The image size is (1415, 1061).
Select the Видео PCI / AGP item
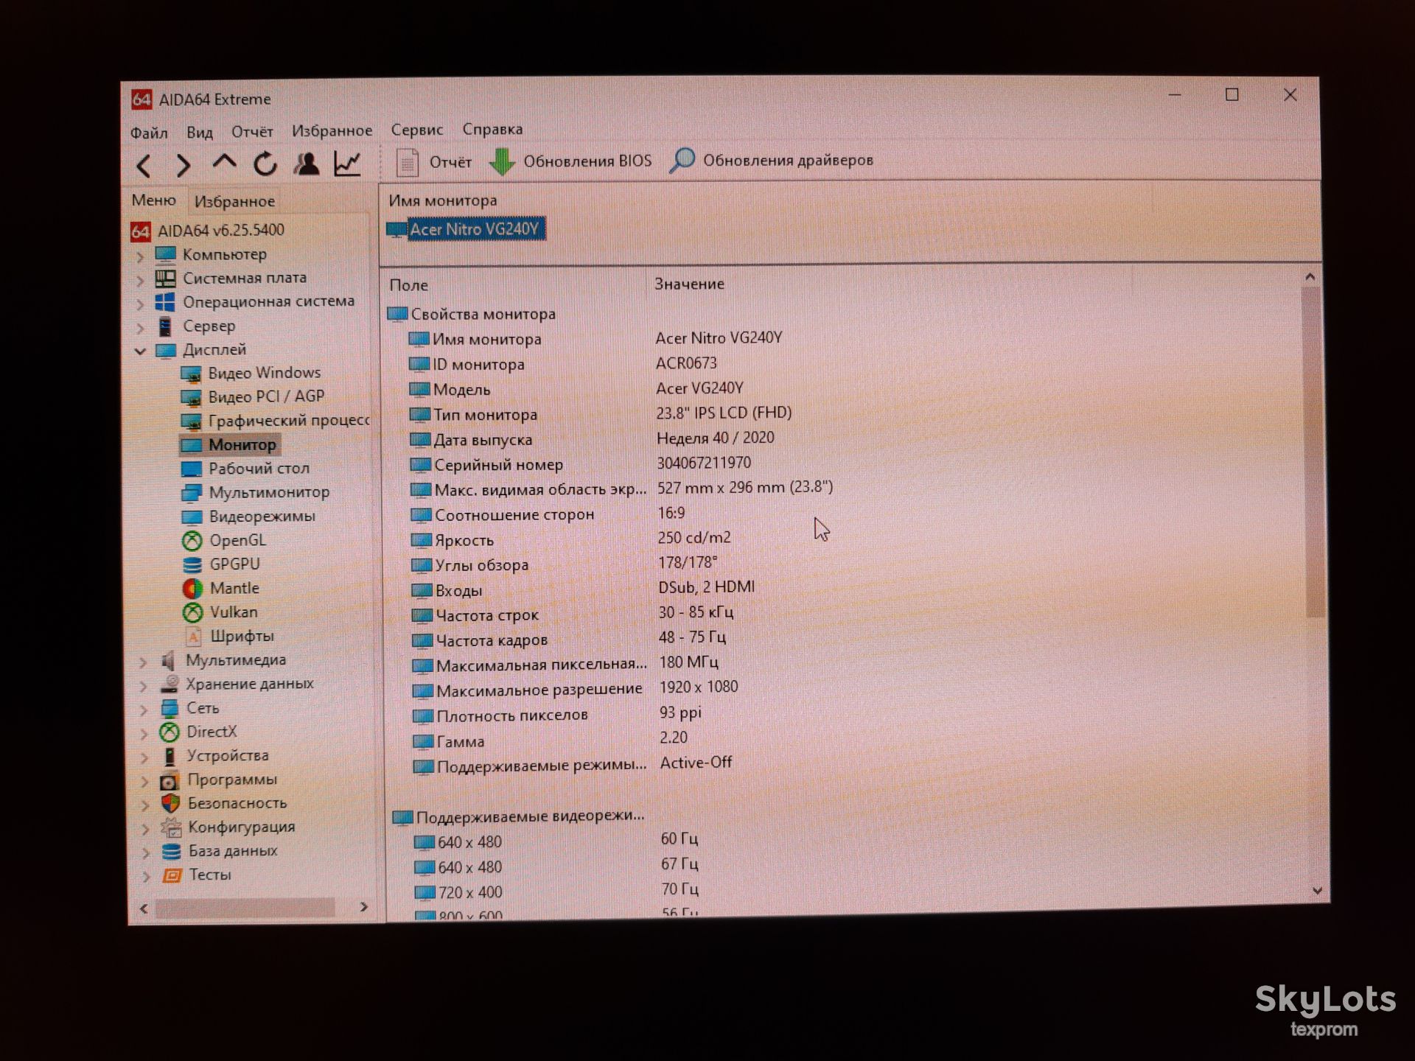(x=253, y=396)
